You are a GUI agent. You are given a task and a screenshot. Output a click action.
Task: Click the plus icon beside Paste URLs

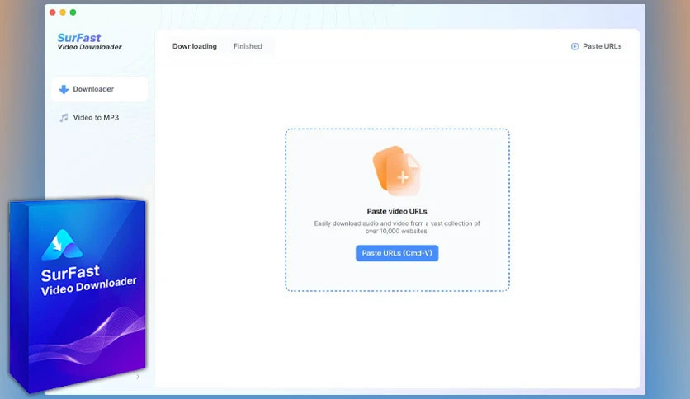[x=574, y=47]
